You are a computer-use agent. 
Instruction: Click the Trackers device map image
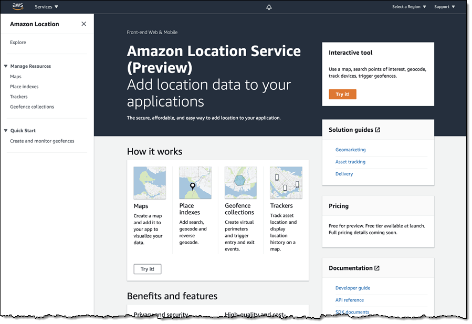[x=286, y=183]
